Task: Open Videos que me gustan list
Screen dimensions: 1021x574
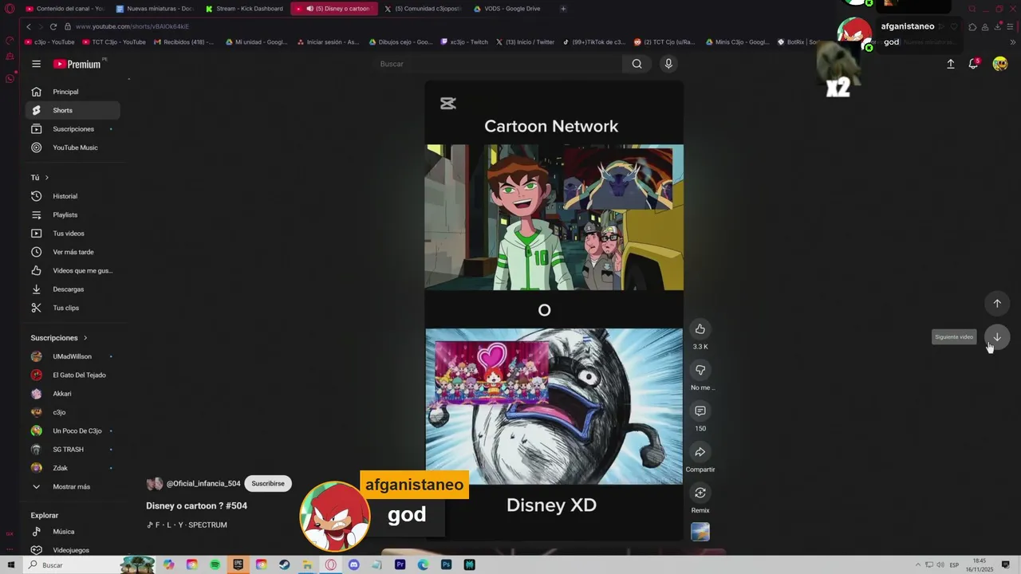Action: (73, 270)
